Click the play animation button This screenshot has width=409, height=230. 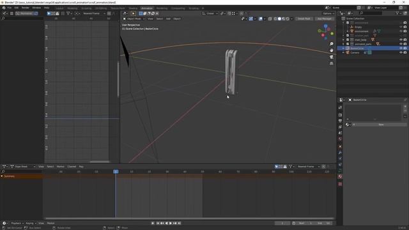[x=171, y=223]
